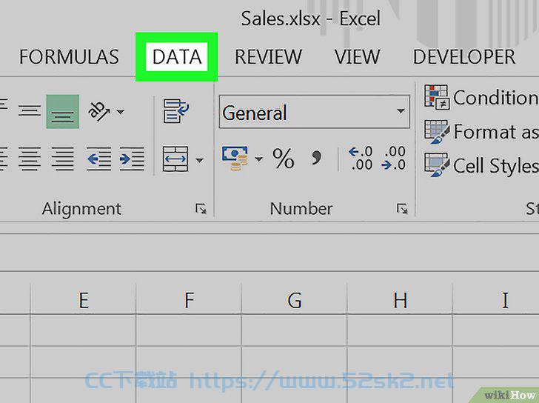This screenshot has width=539, height=403.
Task: Click first visible cell under column F
Action: click(189, 330)
